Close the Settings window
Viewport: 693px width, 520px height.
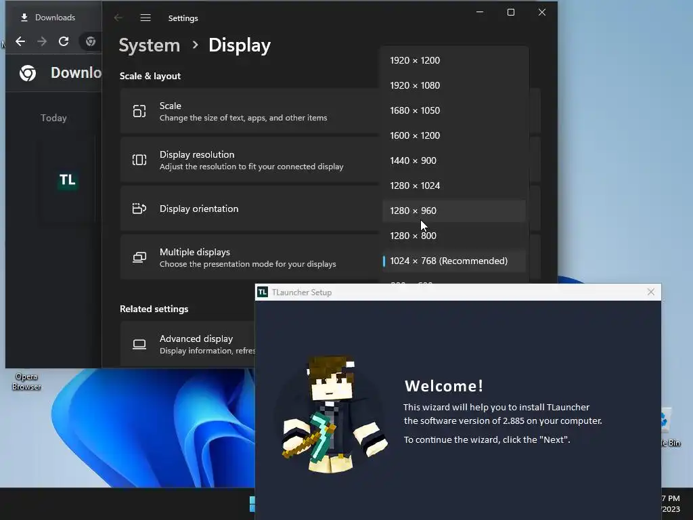click(x=542, y=12)
